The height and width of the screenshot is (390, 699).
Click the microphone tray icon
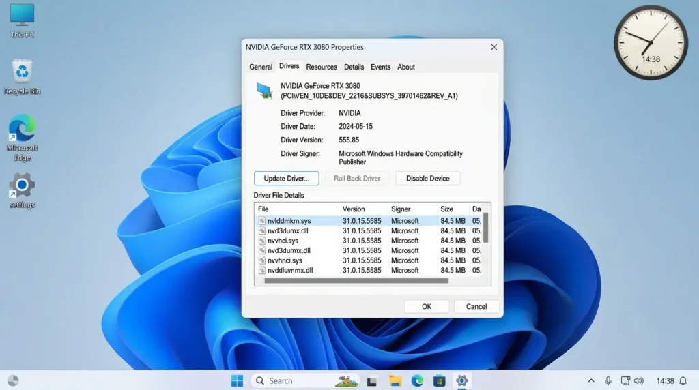(608, 380)
